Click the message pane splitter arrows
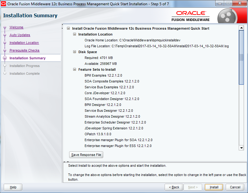This screenshot has width=248, height=193. coord(66,162)
